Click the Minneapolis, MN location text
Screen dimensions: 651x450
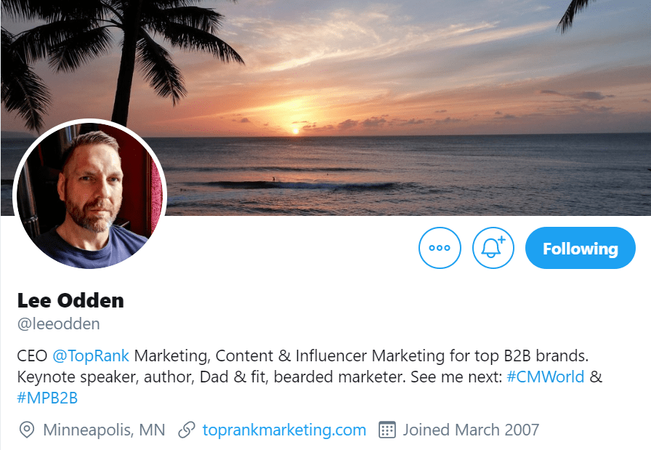[x=104, y=430]
